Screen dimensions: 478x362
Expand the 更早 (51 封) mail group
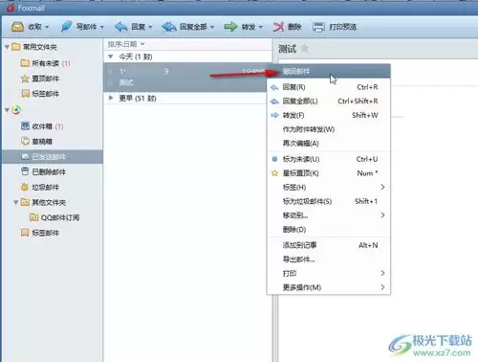tap(111, 98)
